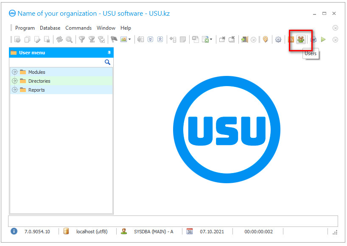Image resolution: width=347 pixels, height=246 pixels.
Task: Click the plain funnel Filter icon
Action: click(x=82, y=39)
